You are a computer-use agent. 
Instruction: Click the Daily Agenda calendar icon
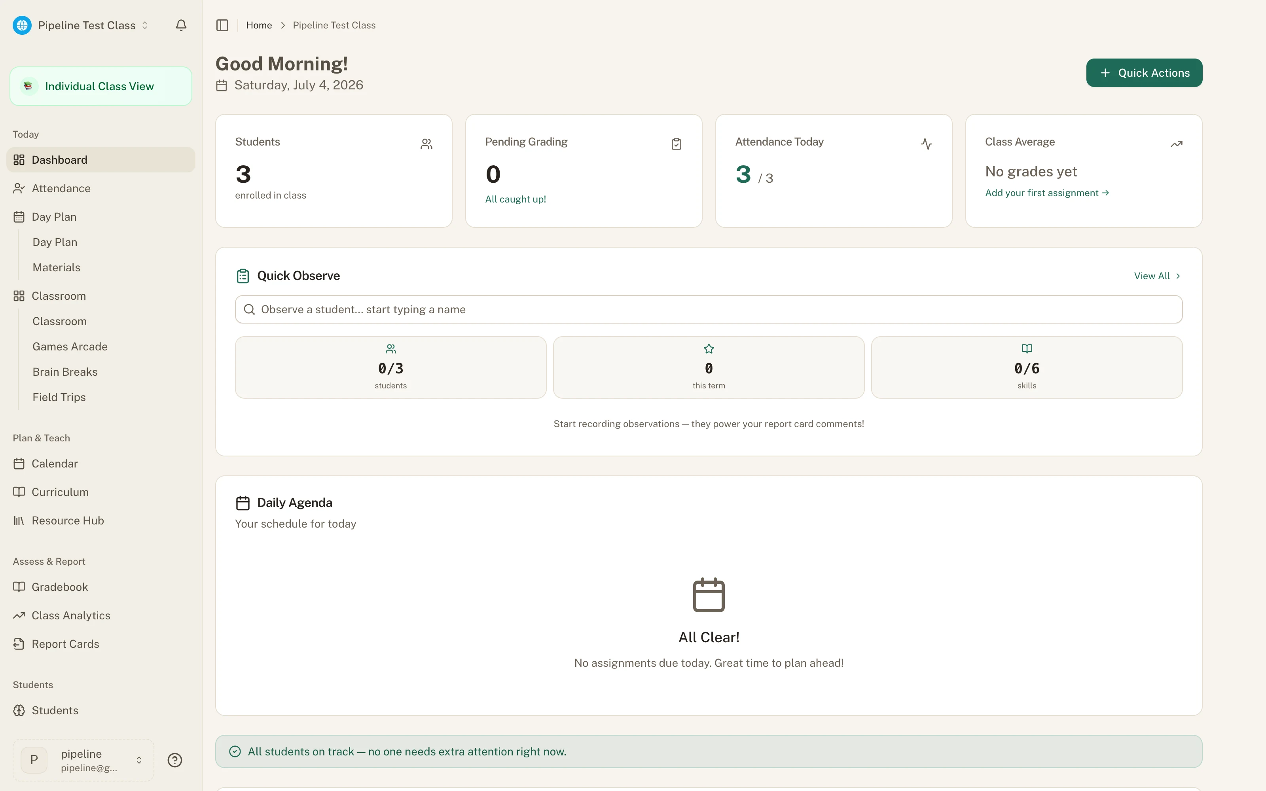point(243,503)
